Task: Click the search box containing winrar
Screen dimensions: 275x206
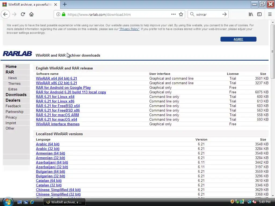Action: click(208, 14)
